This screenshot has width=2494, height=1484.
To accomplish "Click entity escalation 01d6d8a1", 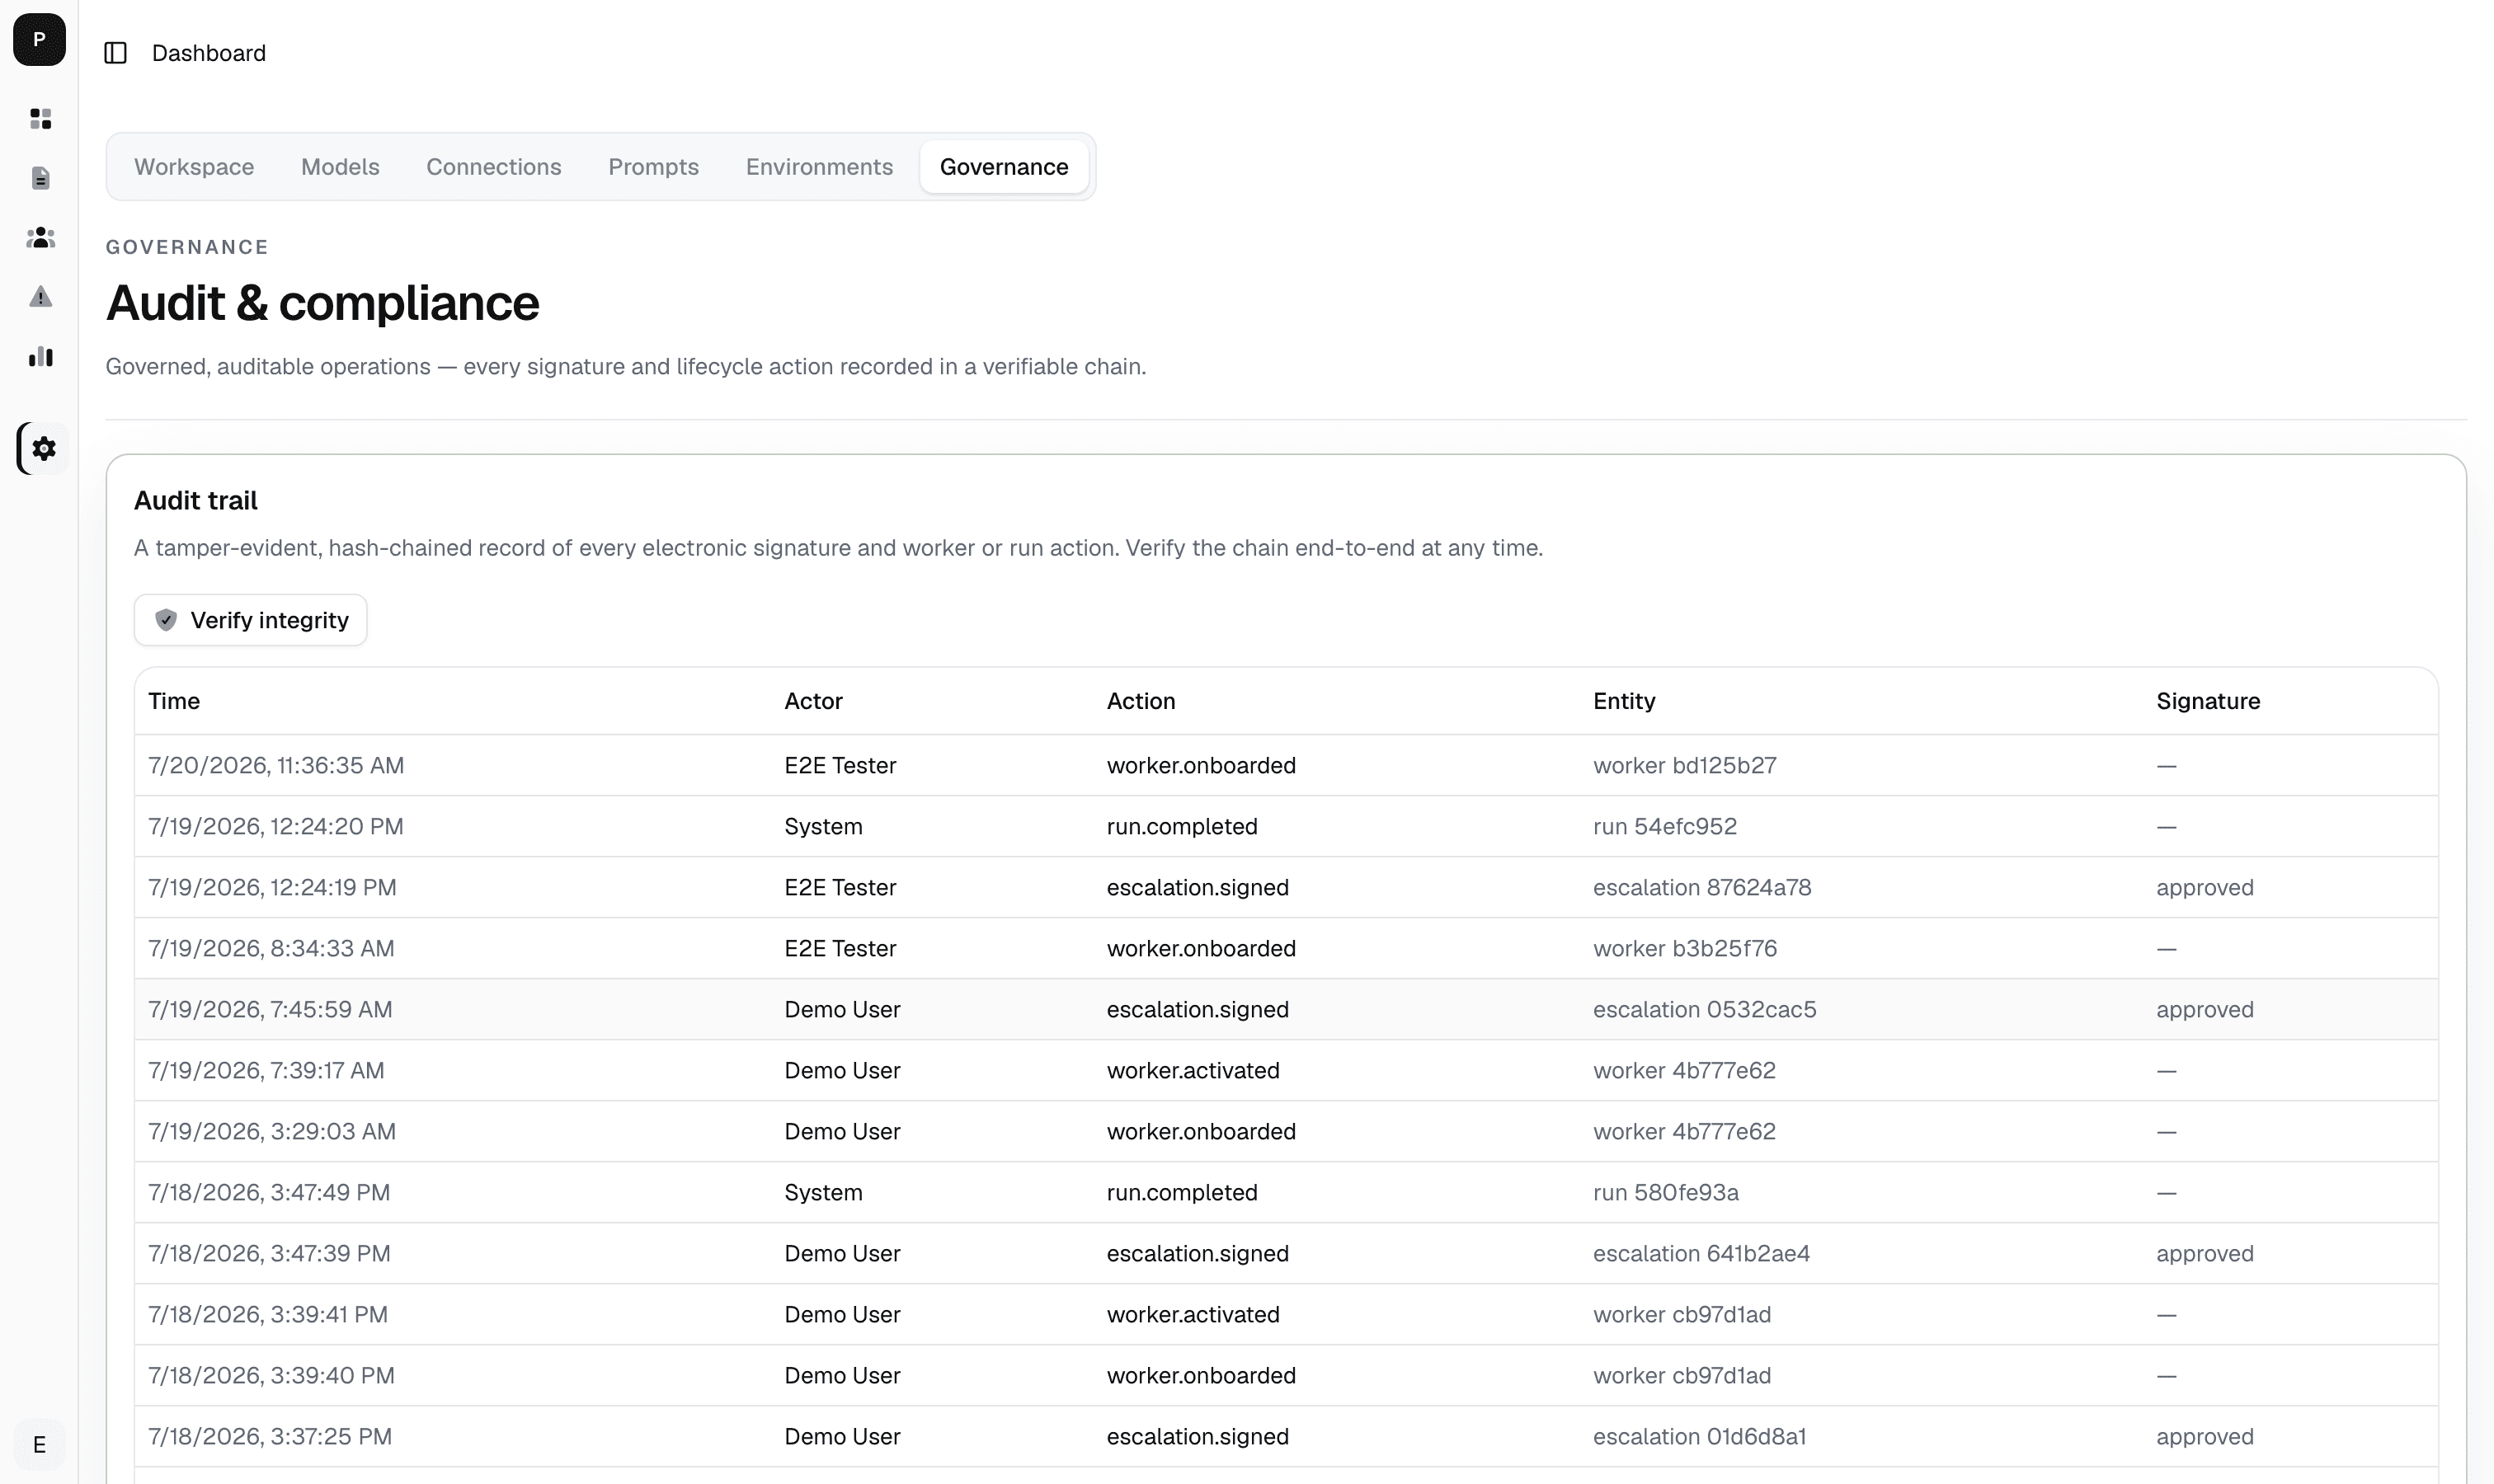I will [x=1700, y=1436].
